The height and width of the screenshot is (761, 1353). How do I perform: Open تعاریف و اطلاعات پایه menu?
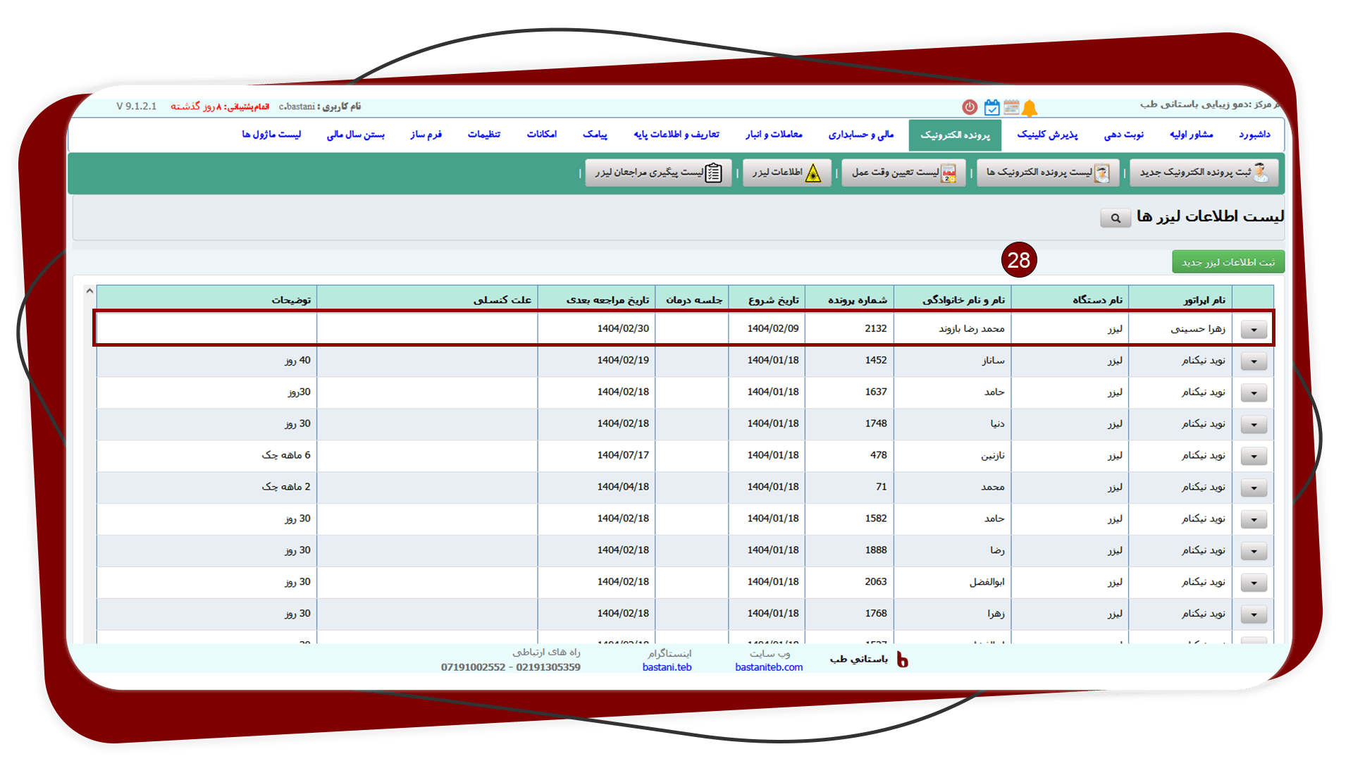(x=676, y=135)
